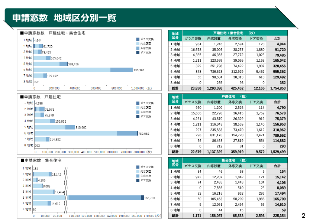Click the 1,000,000 axis label in top chart
Image resolution: width=313 pixels, height=221 pixels.
137,88
